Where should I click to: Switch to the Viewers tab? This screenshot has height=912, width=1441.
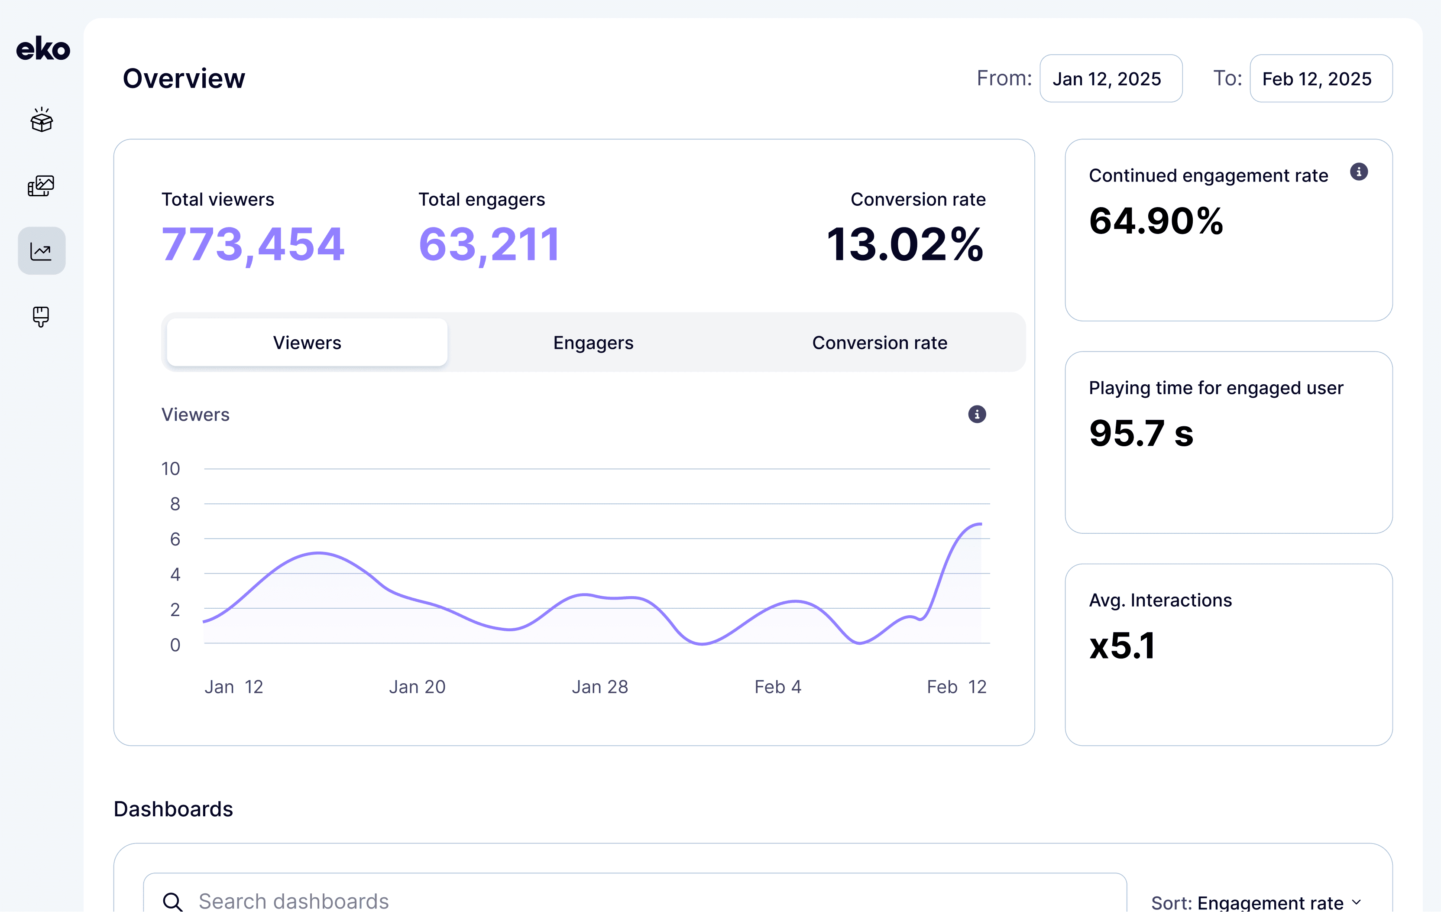[x=307, y=342]
